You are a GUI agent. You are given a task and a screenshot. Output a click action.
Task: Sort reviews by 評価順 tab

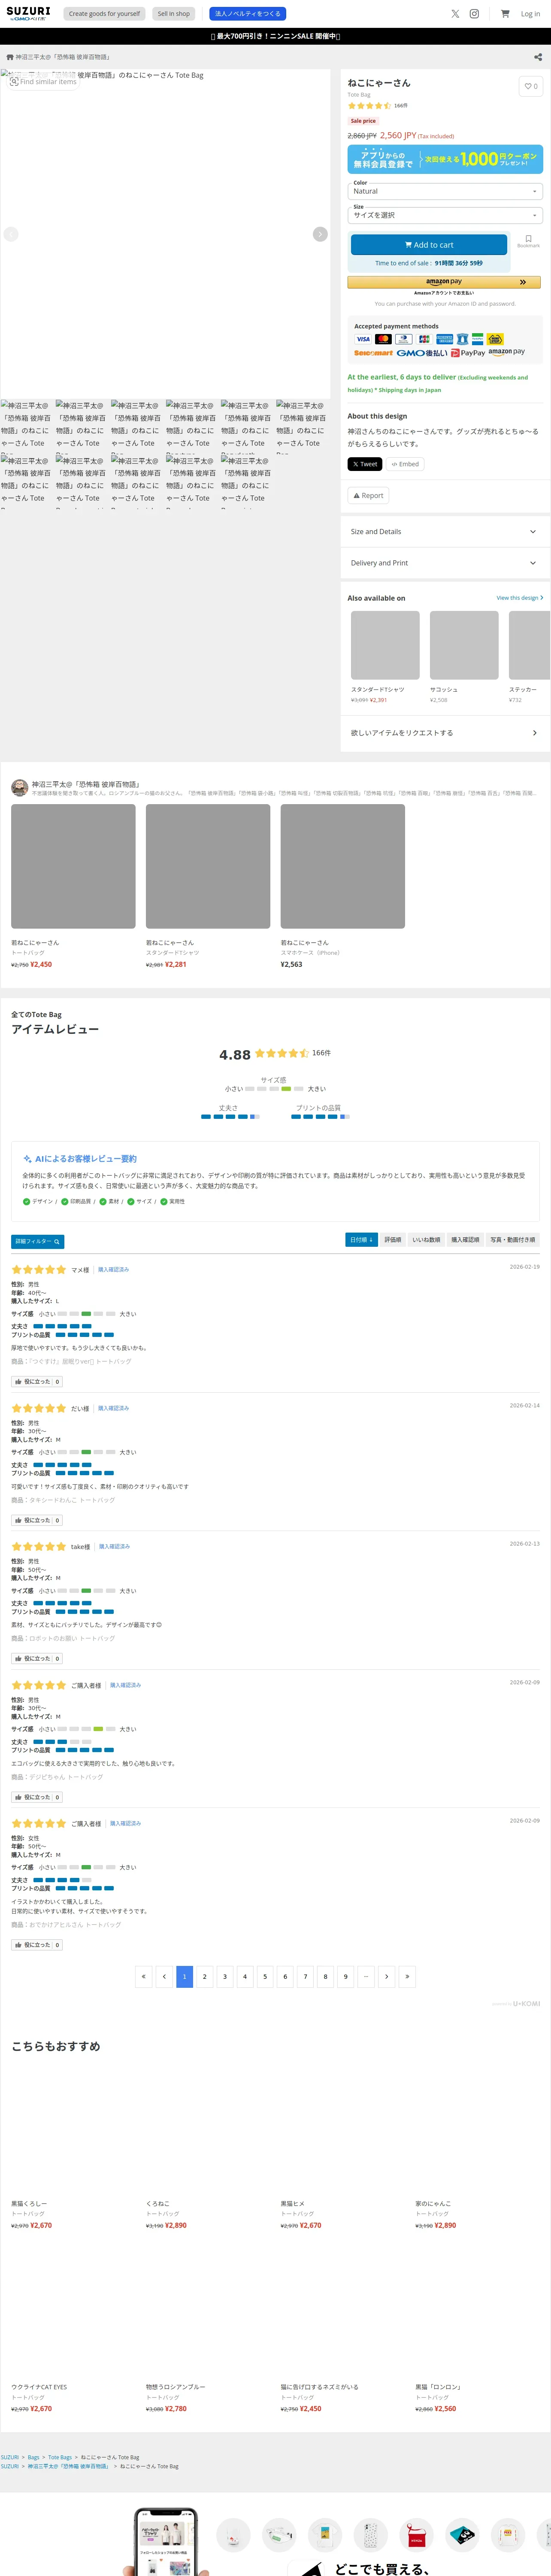[x=393, y=1240]
